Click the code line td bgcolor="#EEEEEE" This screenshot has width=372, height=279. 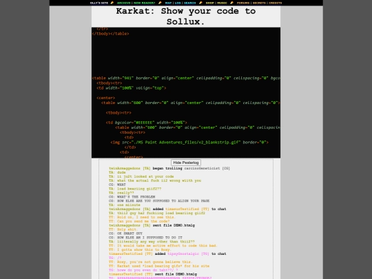pos(146,123)
